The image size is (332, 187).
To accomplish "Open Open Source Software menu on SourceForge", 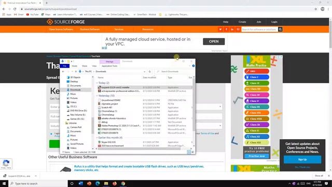I will (61, 29).
